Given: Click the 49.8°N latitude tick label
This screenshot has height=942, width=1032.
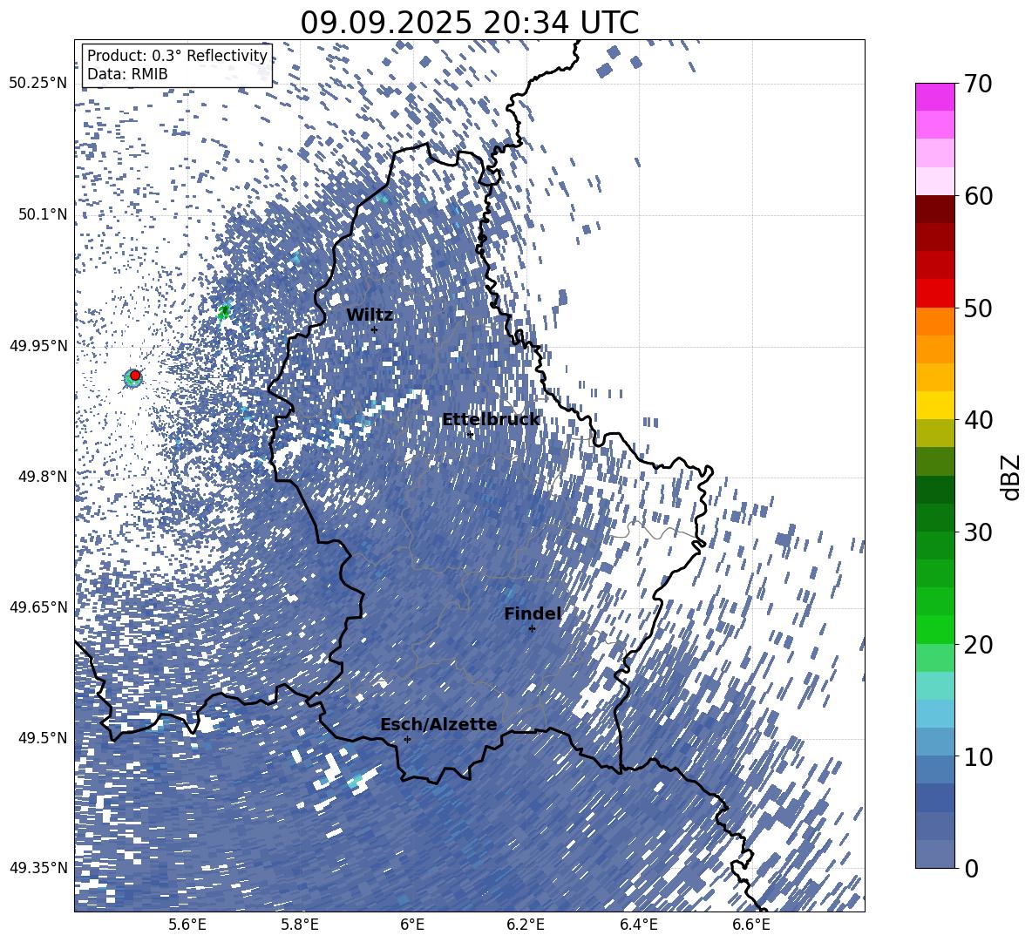Looking at the screenshot, I should (43, 477).
